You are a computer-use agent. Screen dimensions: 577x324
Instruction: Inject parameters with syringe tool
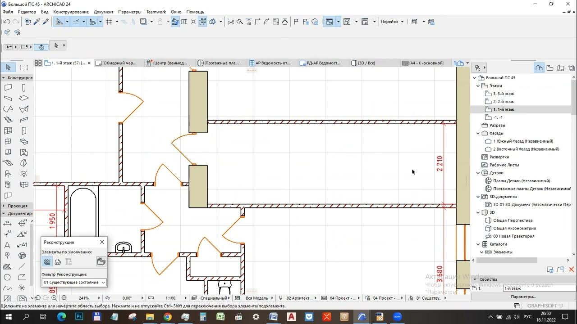pos(46,22)
